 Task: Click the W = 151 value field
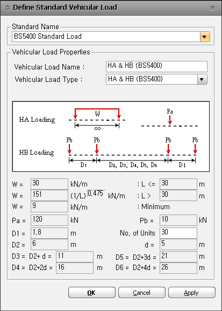pyautogui.click(x=49, y=195)
